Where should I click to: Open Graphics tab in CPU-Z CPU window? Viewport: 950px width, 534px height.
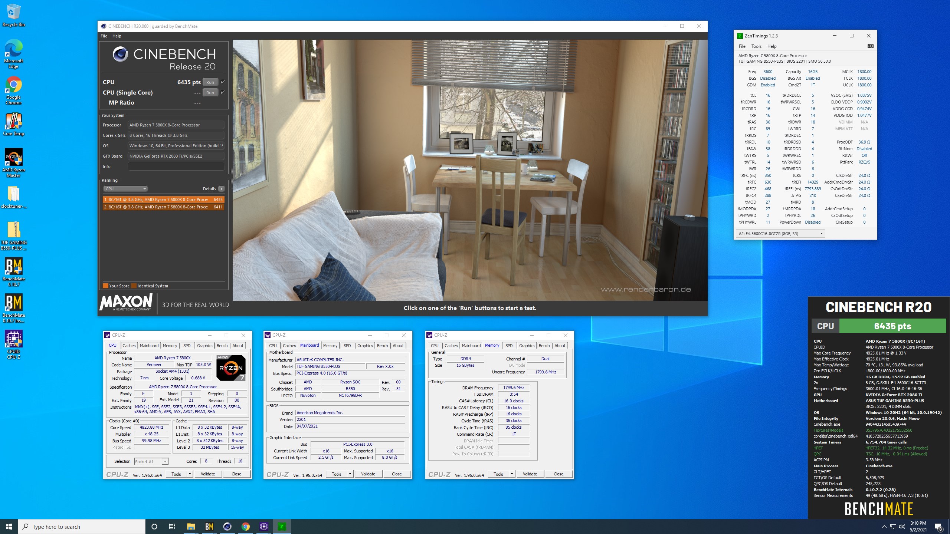204,346
